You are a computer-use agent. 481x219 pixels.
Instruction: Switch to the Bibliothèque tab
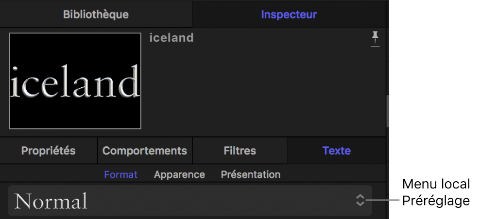tap(96, 15)
